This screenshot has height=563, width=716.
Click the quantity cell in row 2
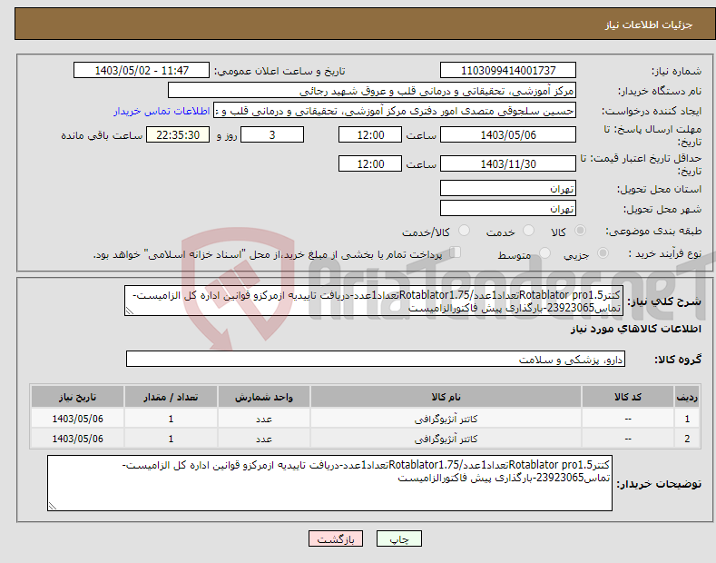[x=171, y=439]
